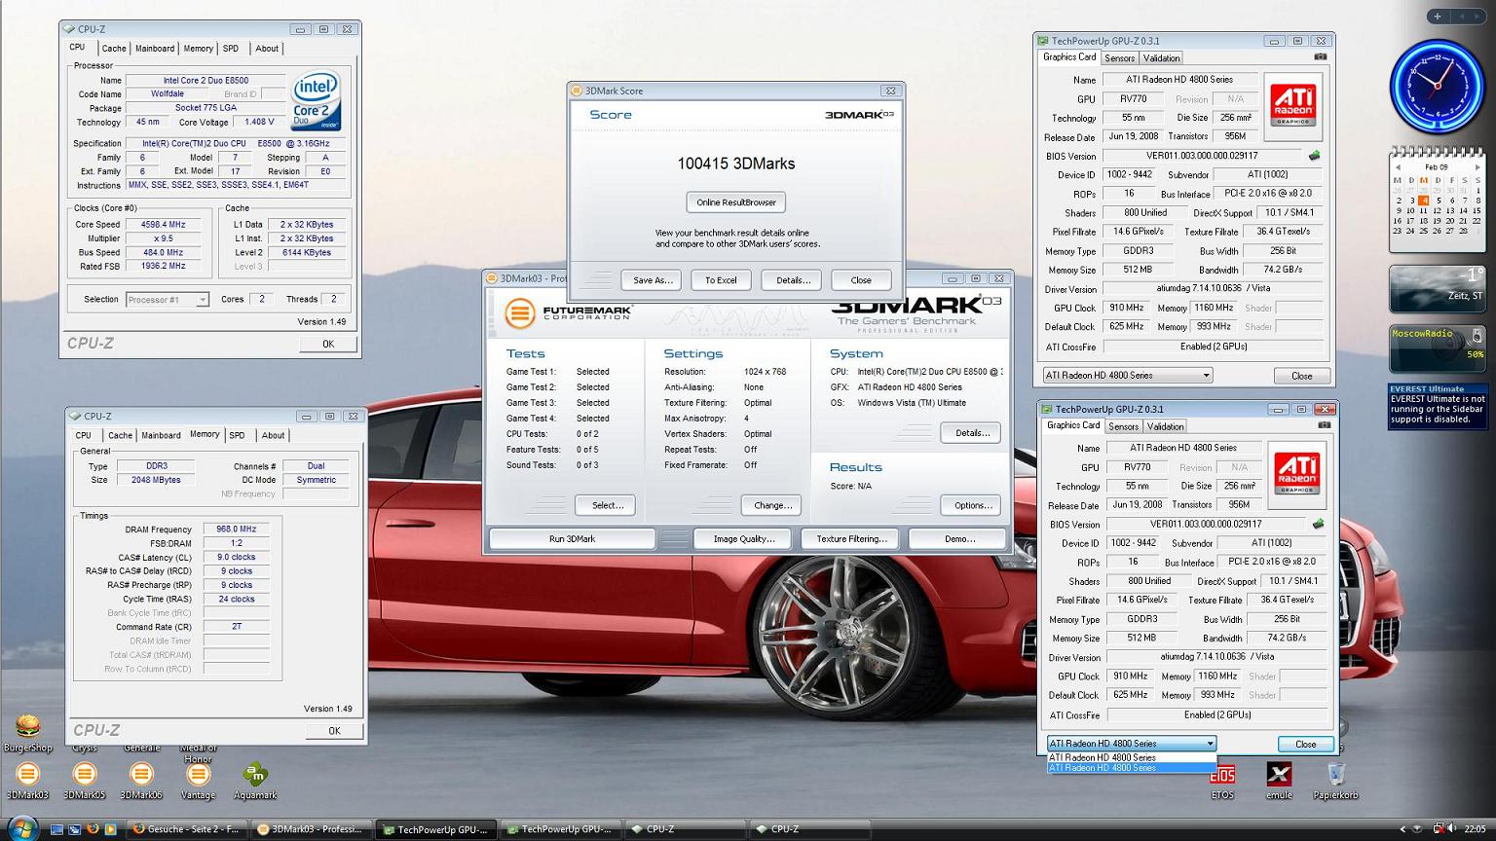
Task: Click Change button under Settings
Action: [772, 505]
